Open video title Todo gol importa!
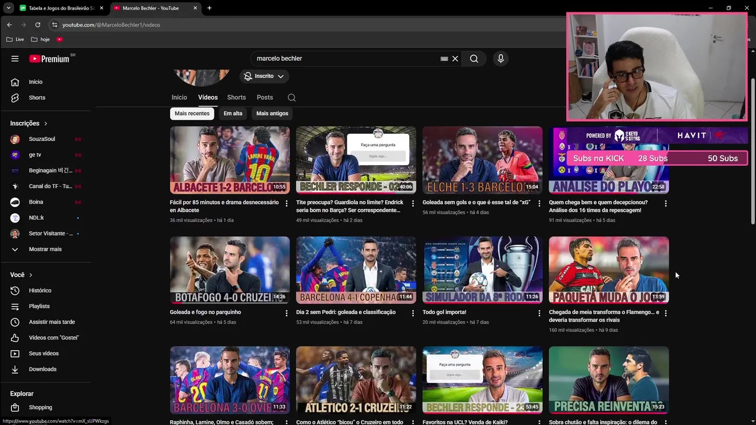The width and height of the screenshot is (756, 425). [x=444, y=312]
